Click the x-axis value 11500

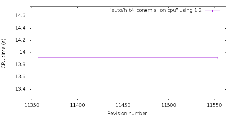pyautogui.click(x=168, y=105)
